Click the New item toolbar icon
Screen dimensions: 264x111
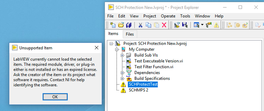pyautogui.click(x=113, y=25)
